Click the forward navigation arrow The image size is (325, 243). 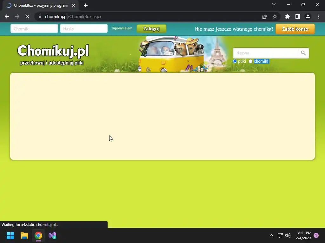click(17, 16)
